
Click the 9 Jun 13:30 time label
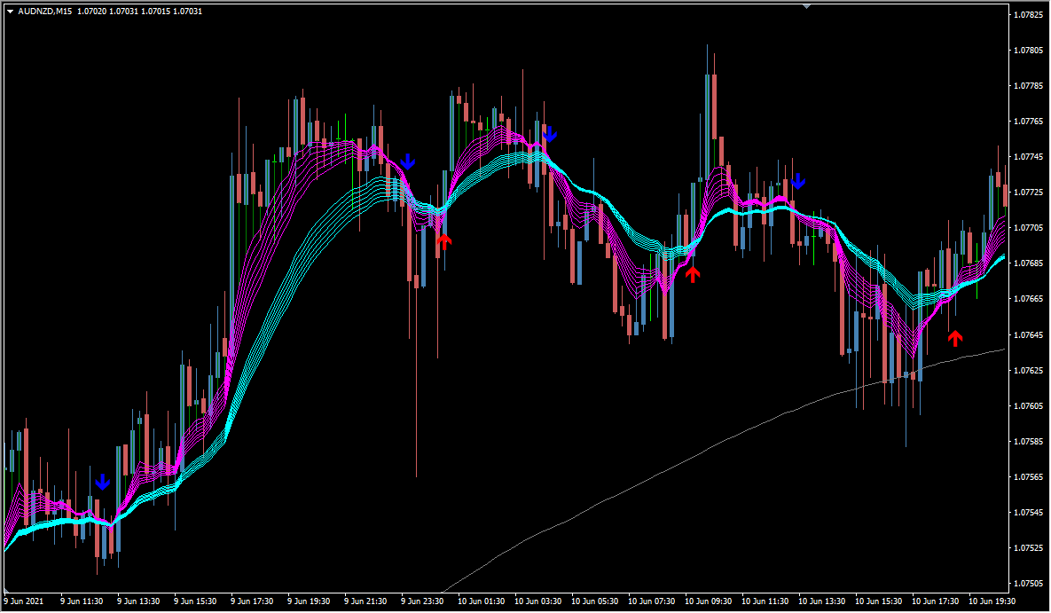(138, 601)
